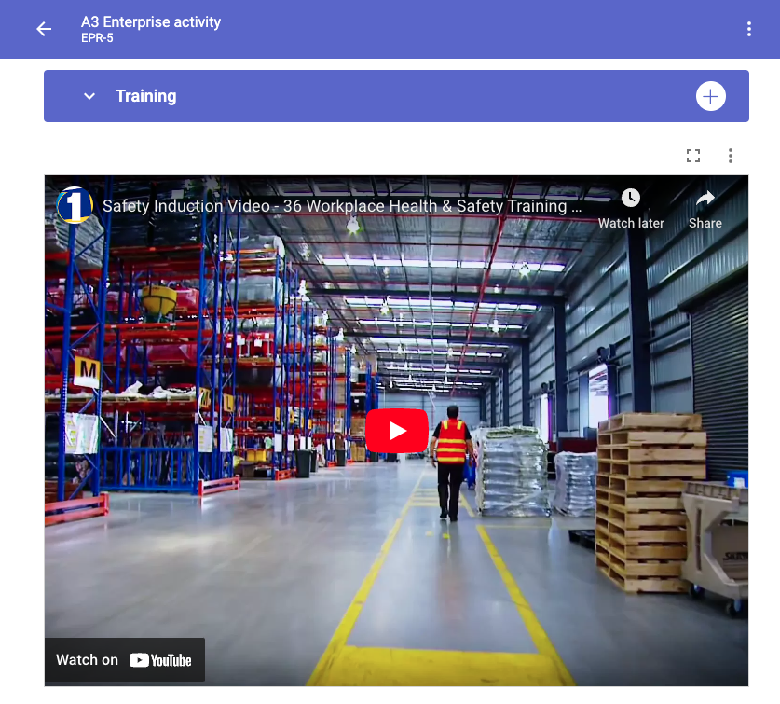Click the Share arrow icon
Screen dimensions: 780x704
[x=705, y=199]
